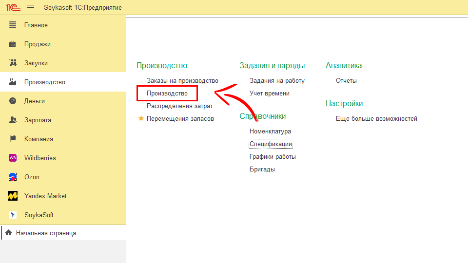Open Еще больше возможностей settings
This screenshot has width=468, height=263.
pyautogui.click(x=376, y=119)
